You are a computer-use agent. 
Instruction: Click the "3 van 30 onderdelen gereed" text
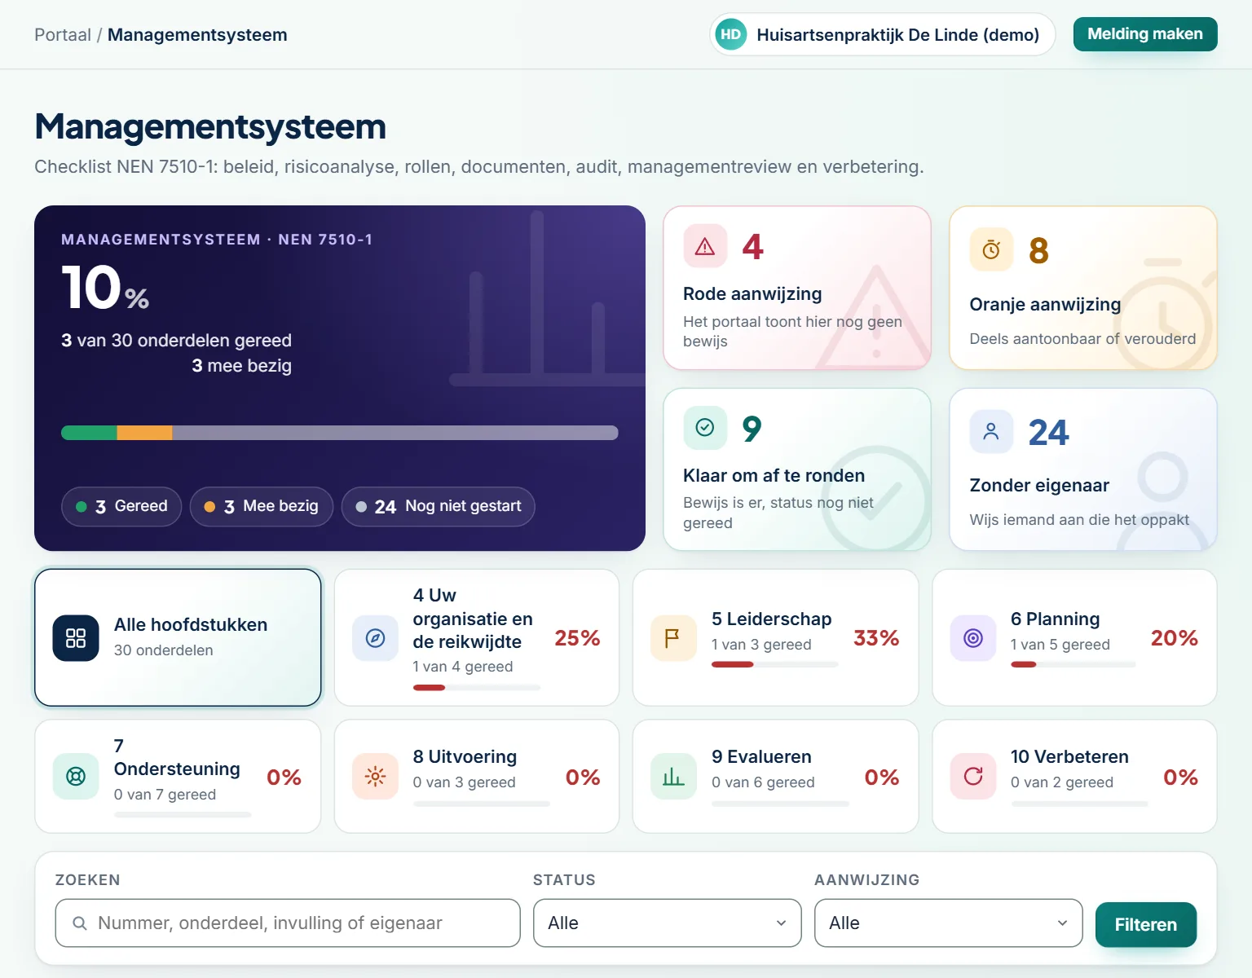click(176, 341)
